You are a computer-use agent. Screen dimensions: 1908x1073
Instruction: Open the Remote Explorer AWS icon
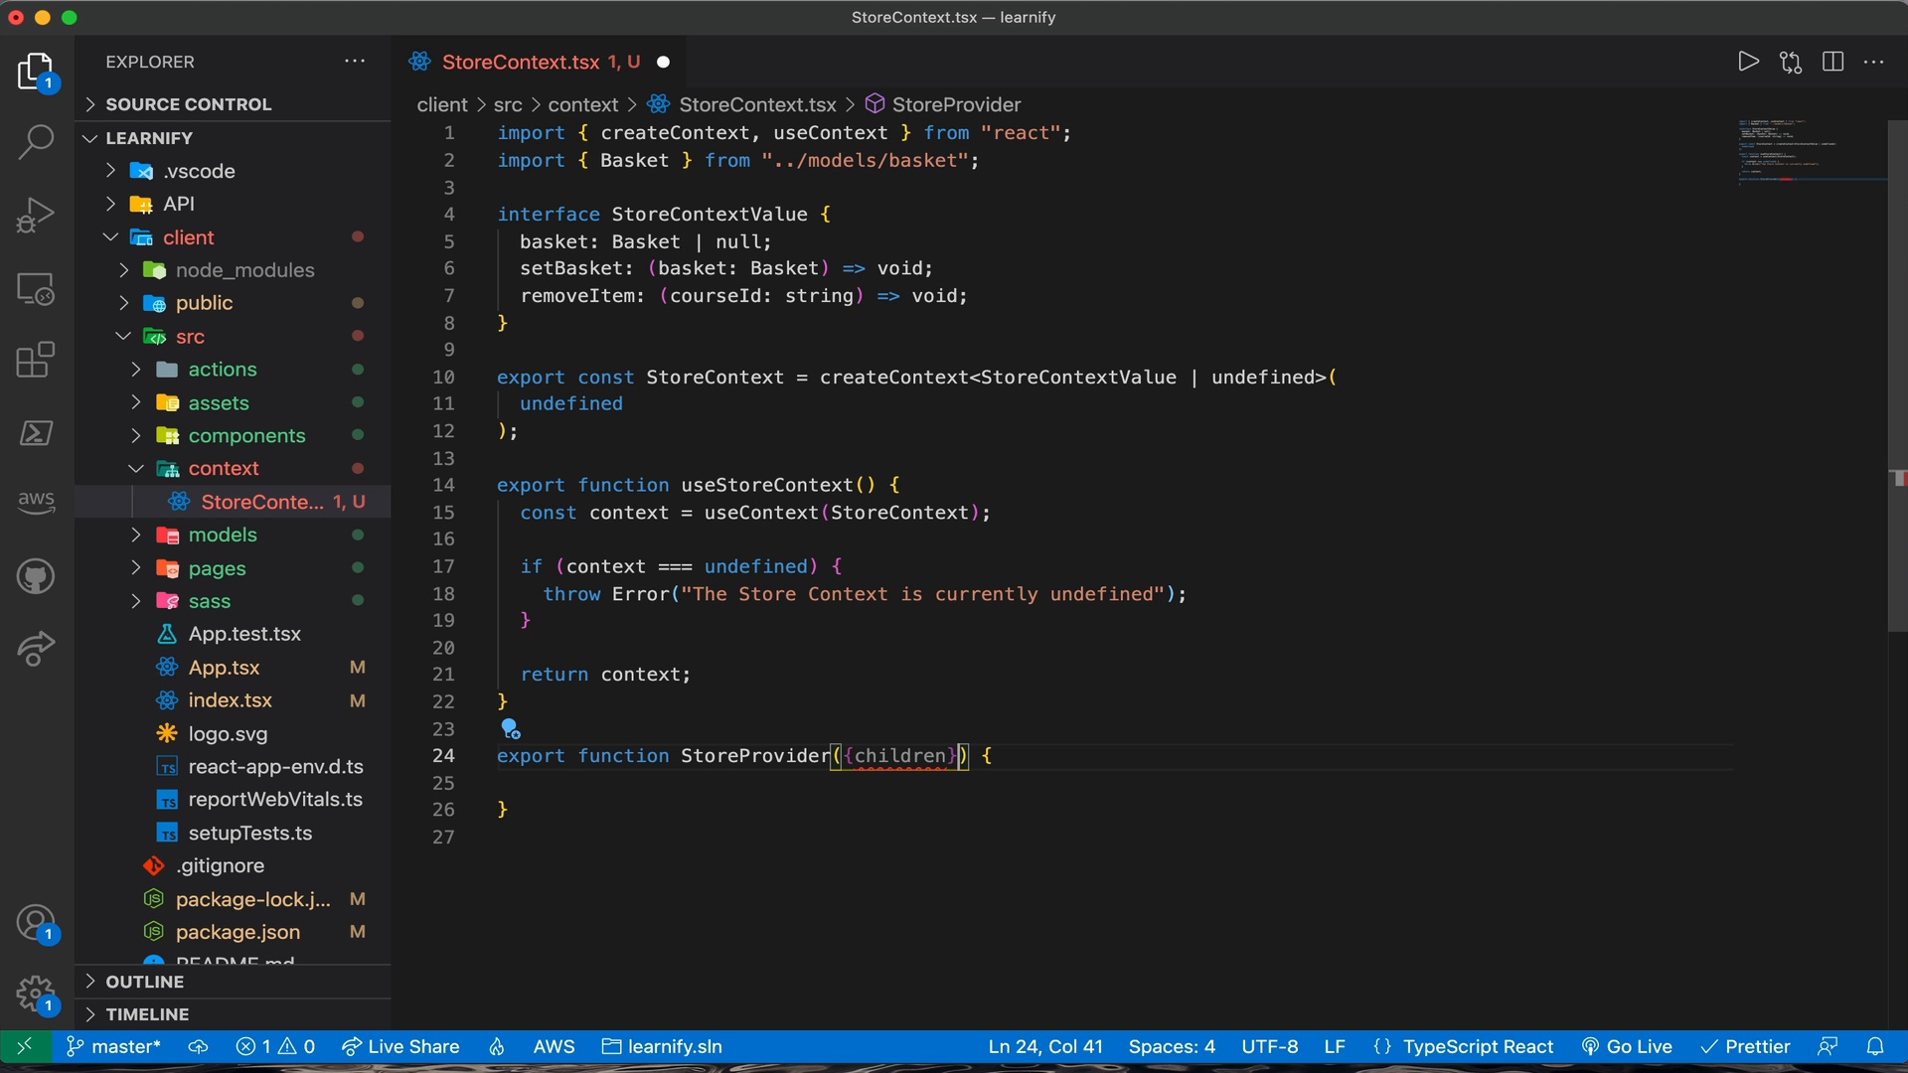click(36, 502)
